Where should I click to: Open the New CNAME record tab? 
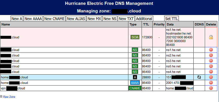click(x=54, y=19)
